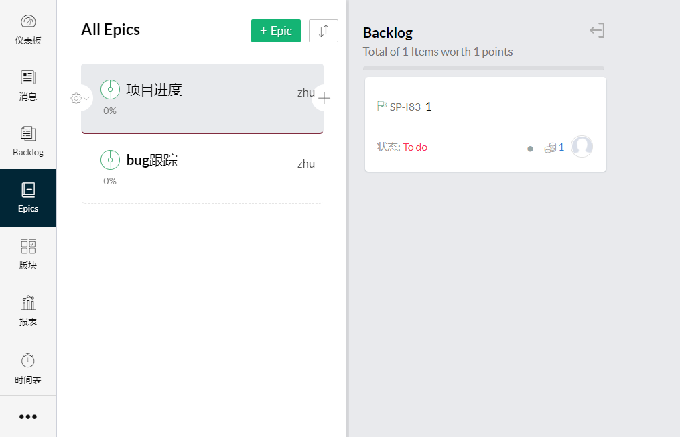This screenshot has height=437, width=680.
Task: Open the 版块 board icon
Action: pyautogui.click(x=28, y=247)
